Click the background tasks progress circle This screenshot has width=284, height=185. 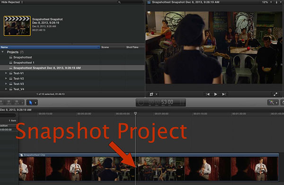click(141, 103)
